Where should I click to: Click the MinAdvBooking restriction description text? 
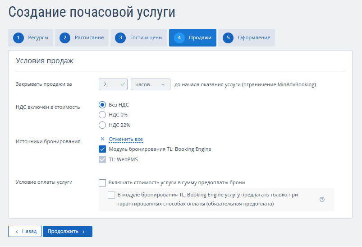[x=245, y=84]
